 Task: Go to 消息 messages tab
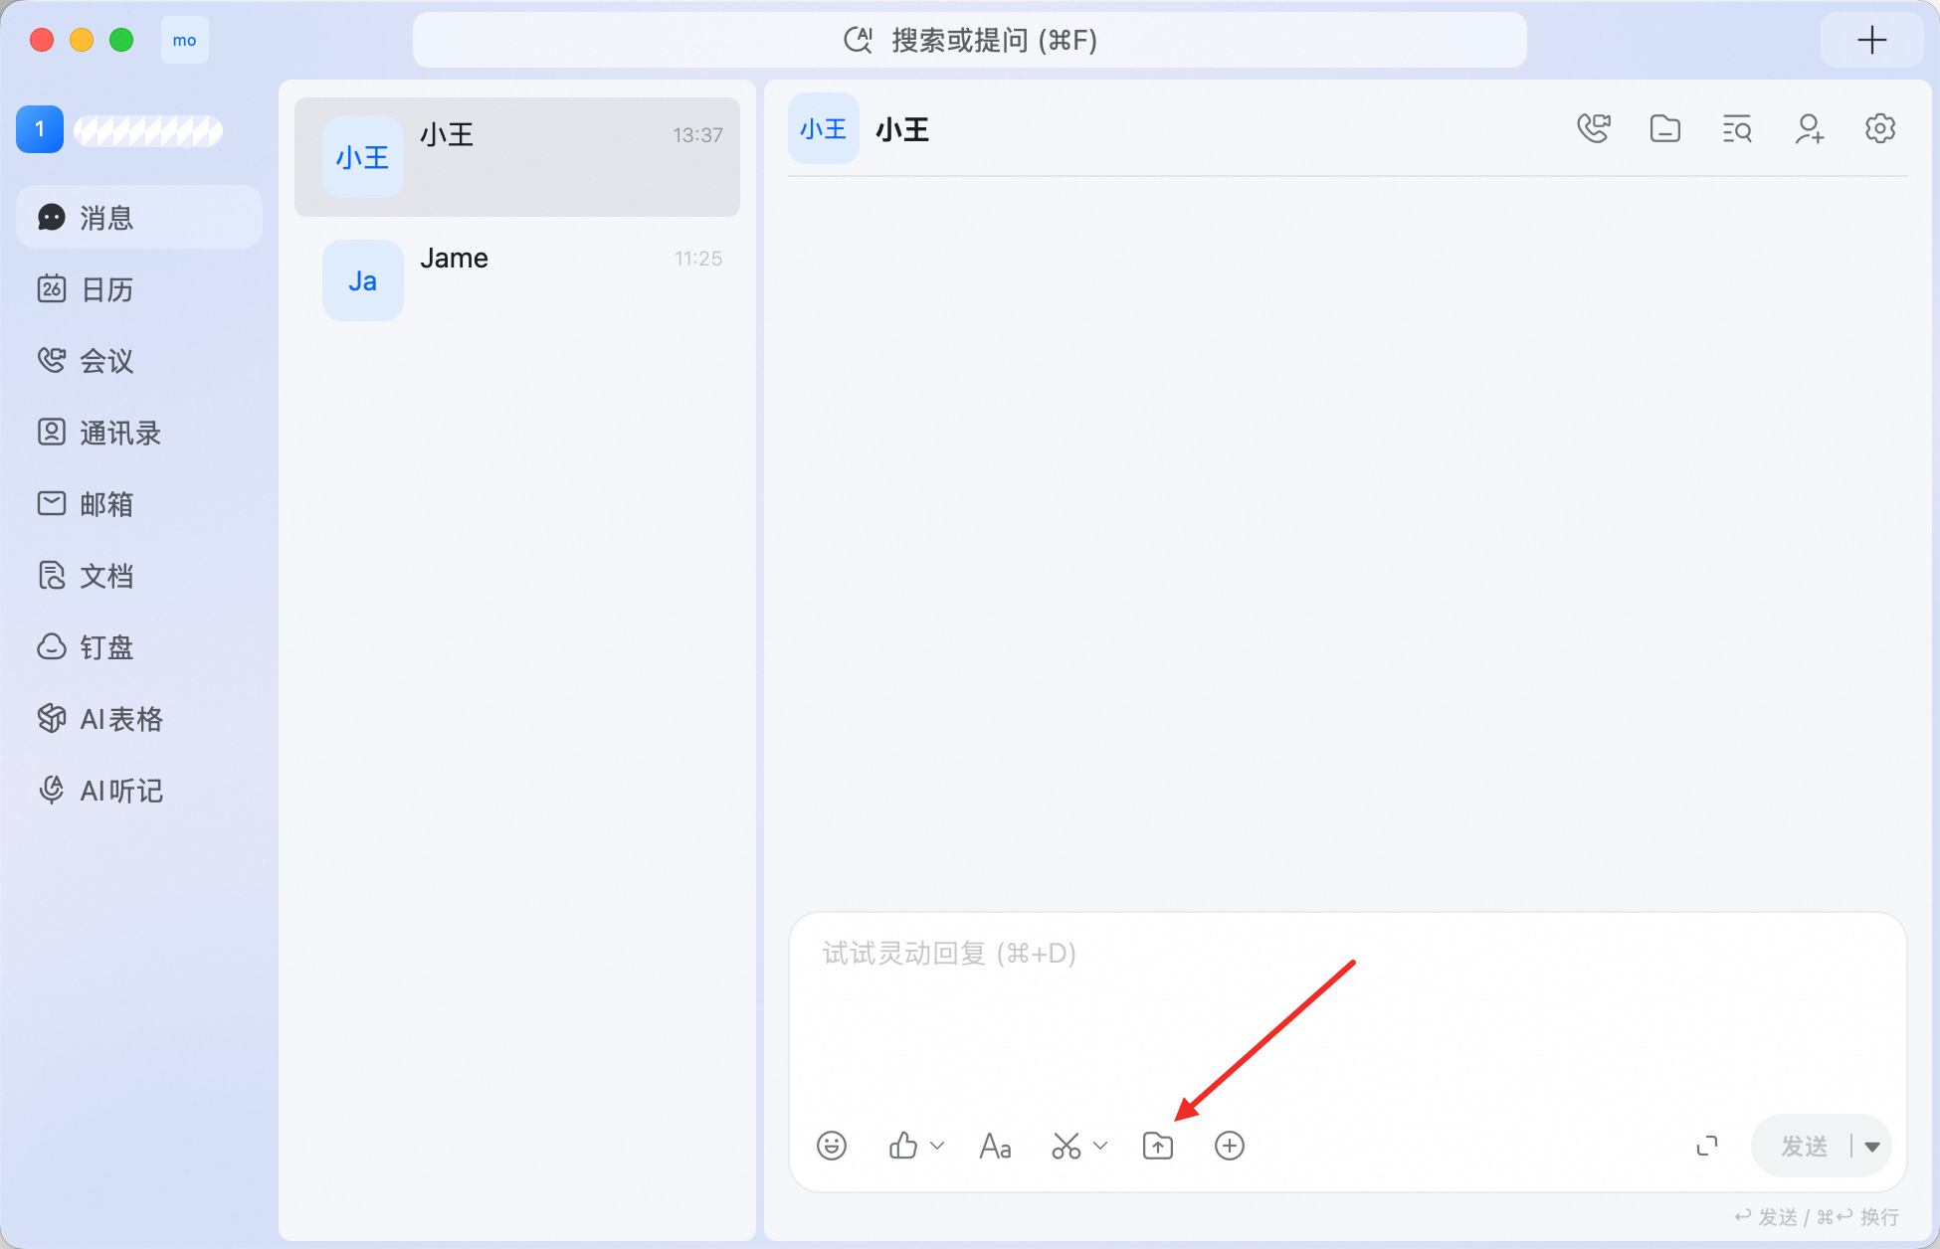pos(139,217)
